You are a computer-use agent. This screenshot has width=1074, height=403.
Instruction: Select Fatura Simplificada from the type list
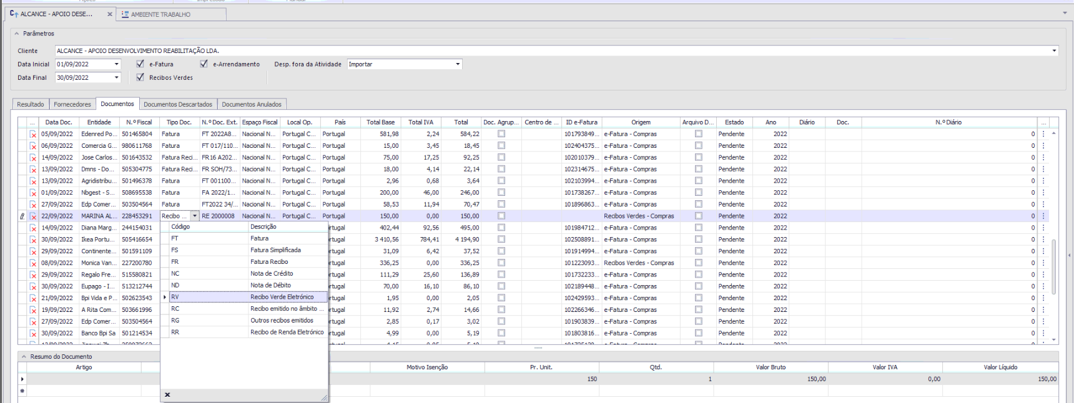point(275,250)
